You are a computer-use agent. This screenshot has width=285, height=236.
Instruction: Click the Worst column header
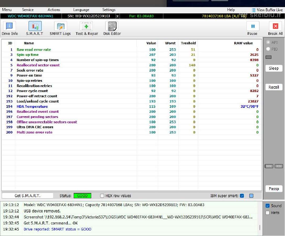[170, 43]
